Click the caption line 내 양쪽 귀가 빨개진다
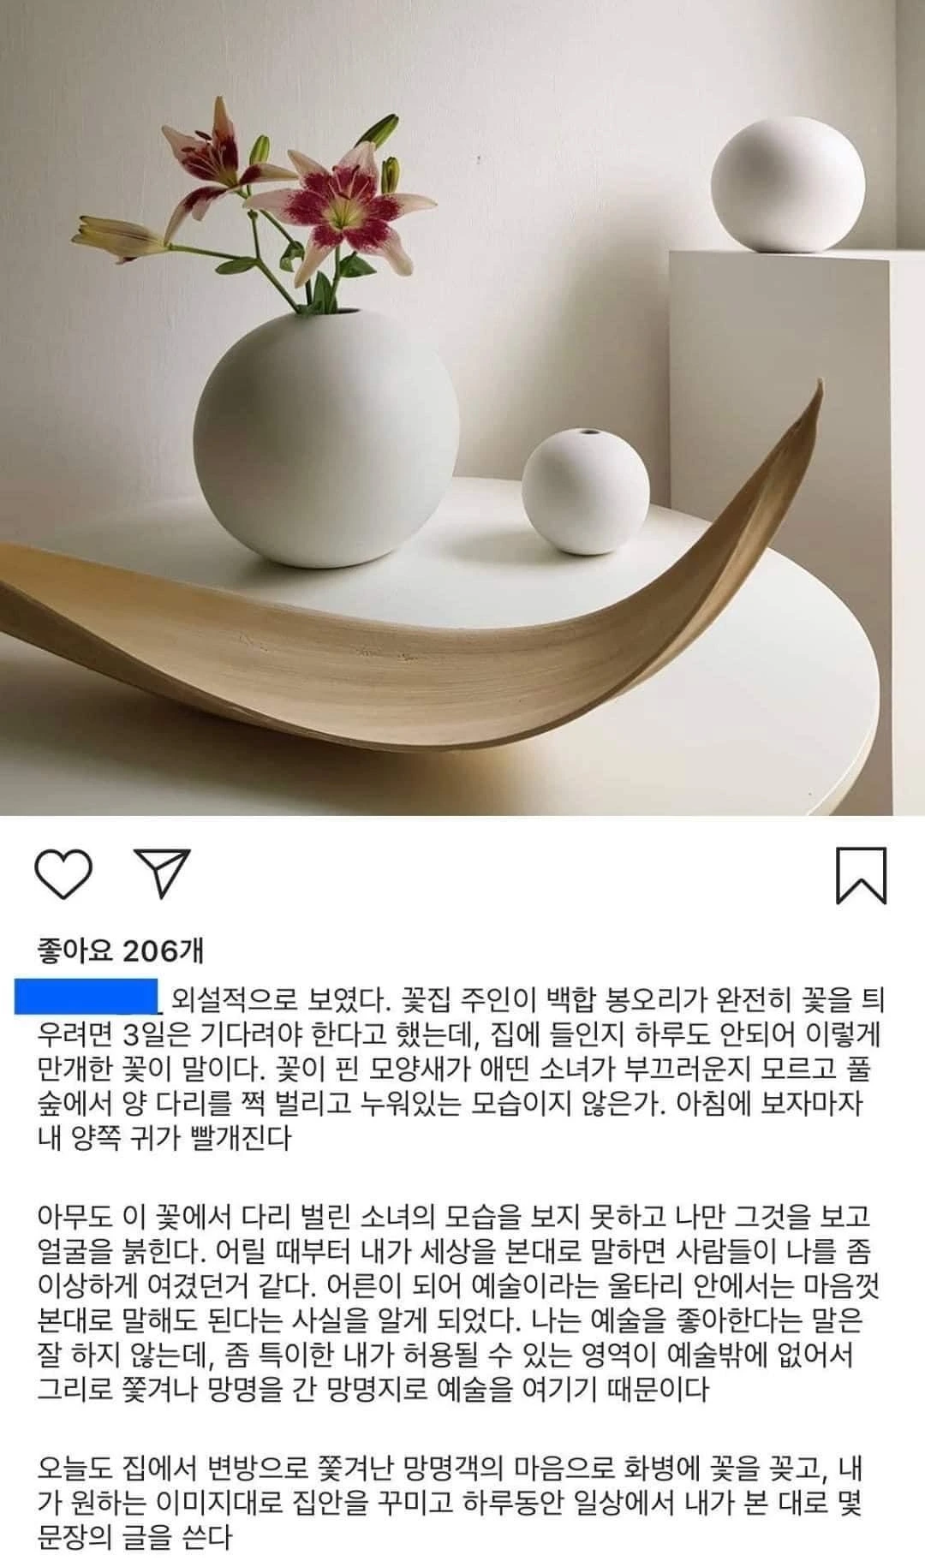 pos(164,1138)
